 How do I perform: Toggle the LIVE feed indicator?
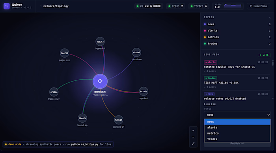click(264, 55)
